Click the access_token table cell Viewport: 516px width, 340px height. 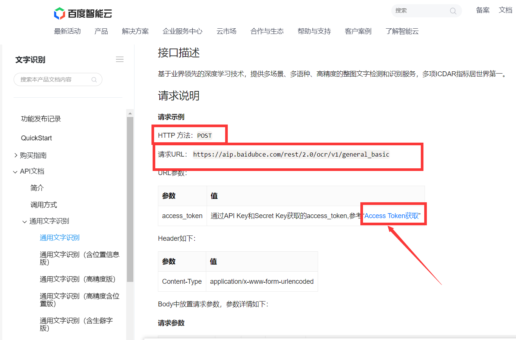pos(182,216)
